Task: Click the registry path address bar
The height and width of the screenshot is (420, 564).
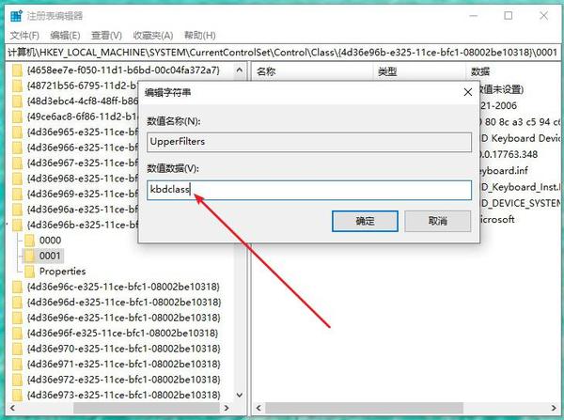Action: coord(282,53)
